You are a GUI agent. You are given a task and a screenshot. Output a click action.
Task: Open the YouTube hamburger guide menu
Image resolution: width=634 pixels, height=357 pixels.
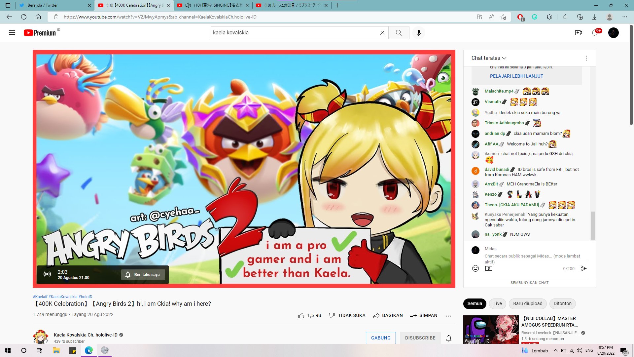(x=12, y=32)
